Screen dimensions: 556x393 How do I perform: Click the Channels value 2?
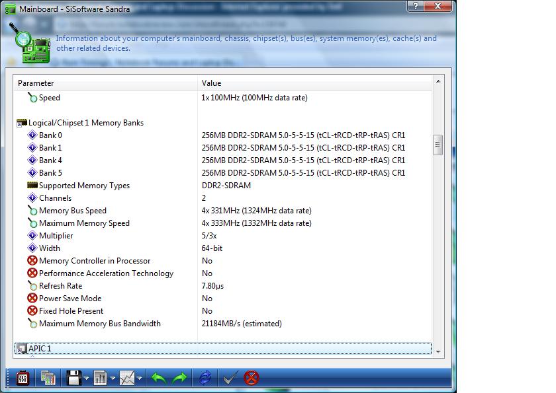[x=204, y=197]
